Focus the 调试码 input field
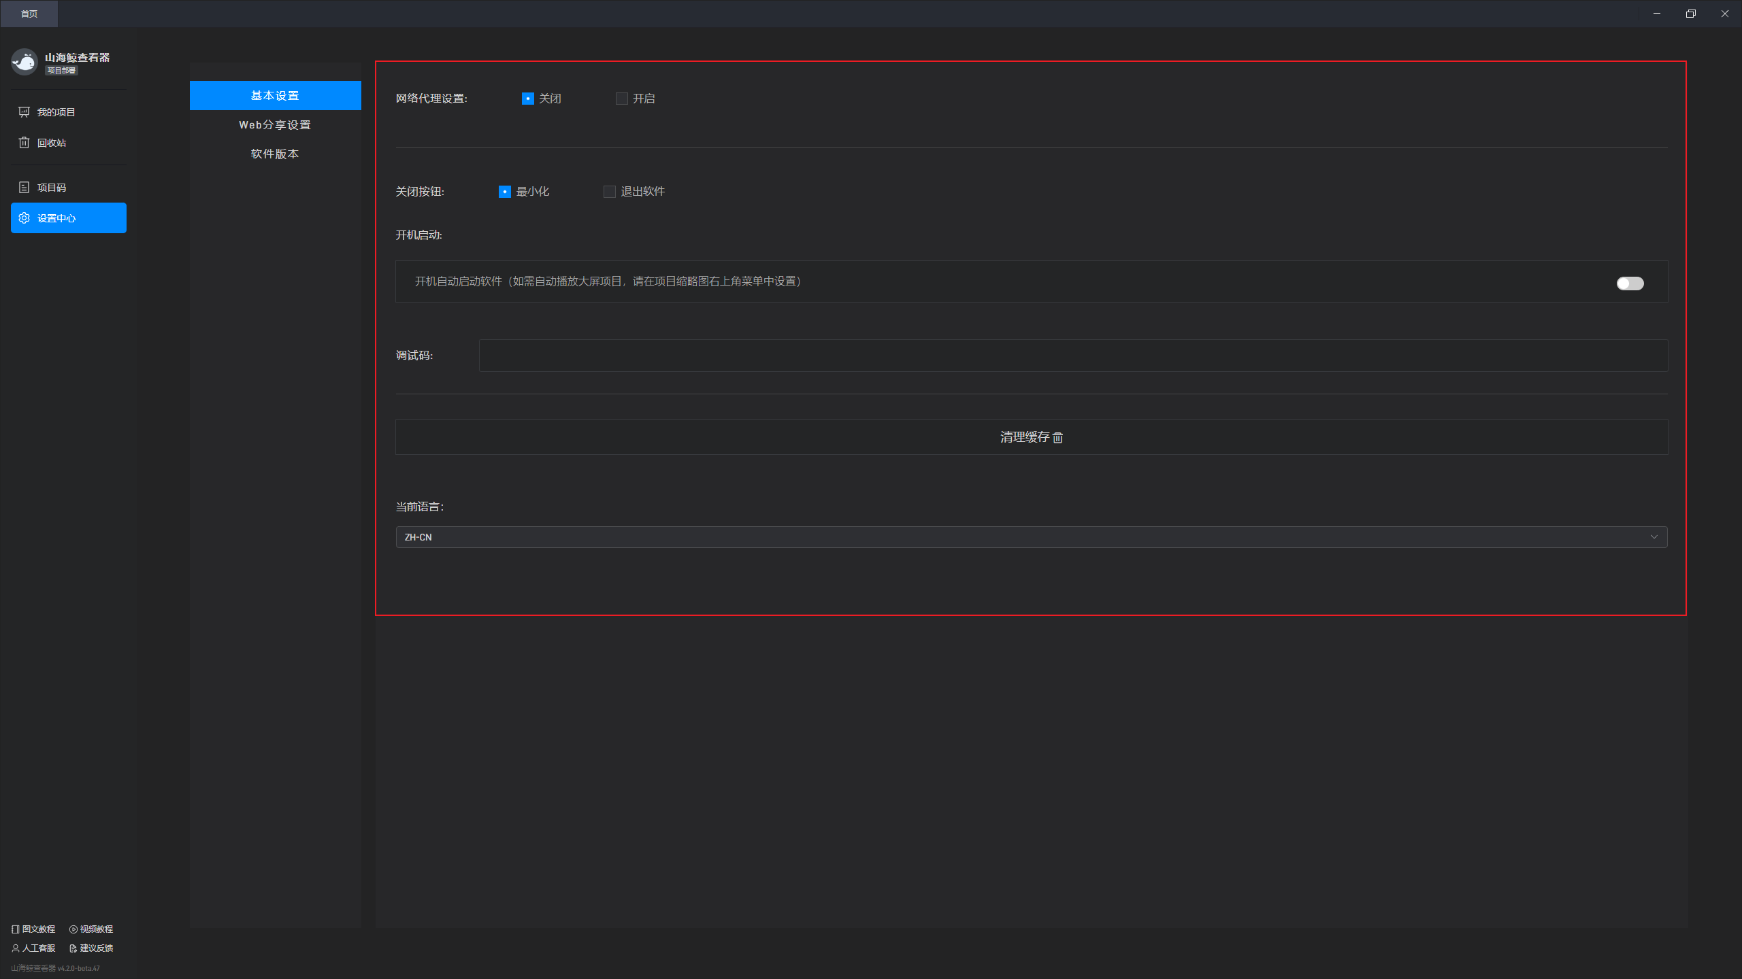Screen dimensions: 1742x979 1072,356
